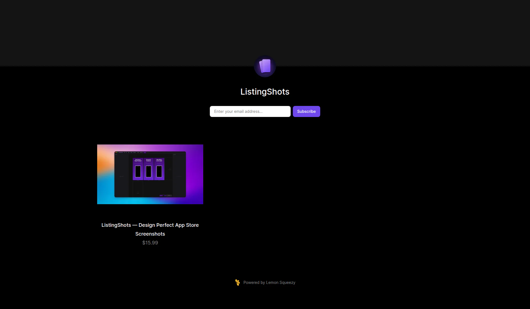
Task: Open the ListingShots — Design Perfect App Store Screenshots title
Action: (x=150, y=229)
